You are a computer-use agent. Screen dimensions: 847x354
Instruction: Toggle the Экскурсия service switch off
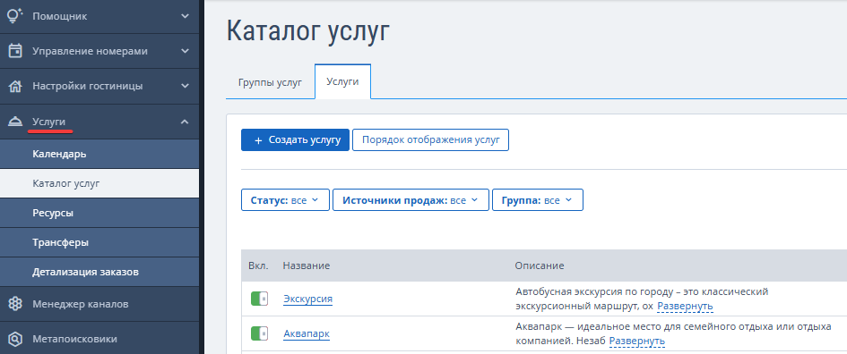coord(259,299)
